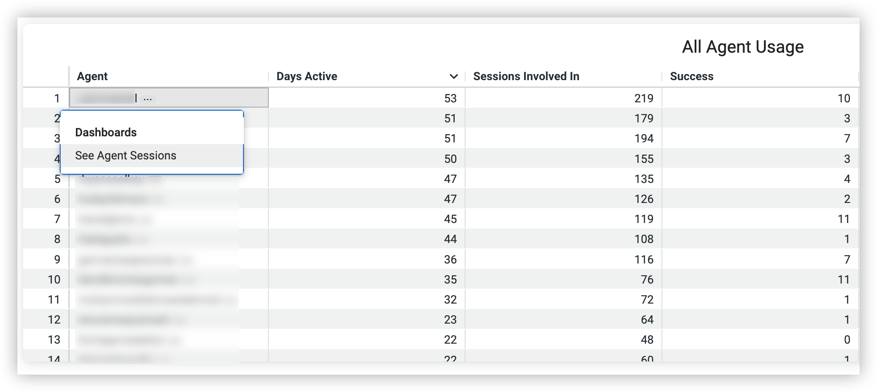Select Sessions Involved In value 219

(563, 98)
